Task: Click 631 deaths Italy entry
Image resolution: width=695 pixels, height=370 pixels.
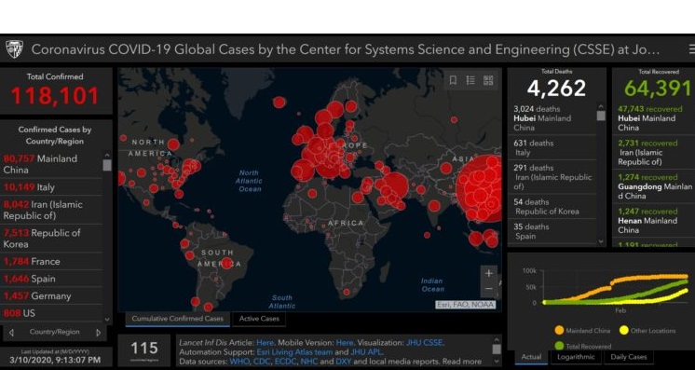Action: (x=552, y=147)
